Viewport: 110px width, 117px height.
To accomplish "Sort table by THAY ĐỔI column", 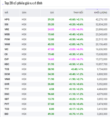I will (78, 13).
